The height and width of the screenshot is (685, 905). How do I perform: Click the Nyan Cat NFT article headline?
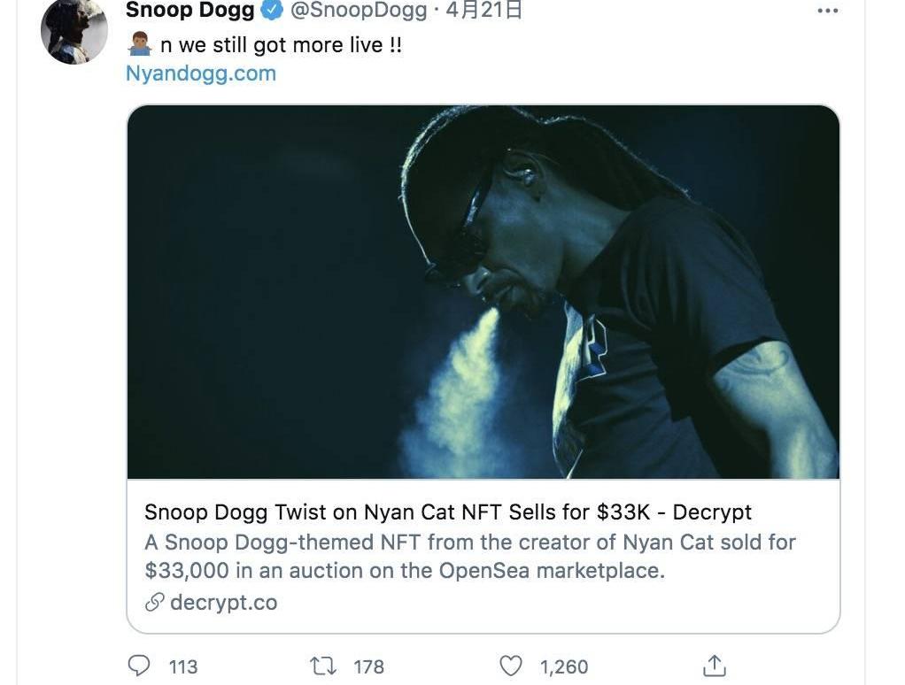(447, 512)
